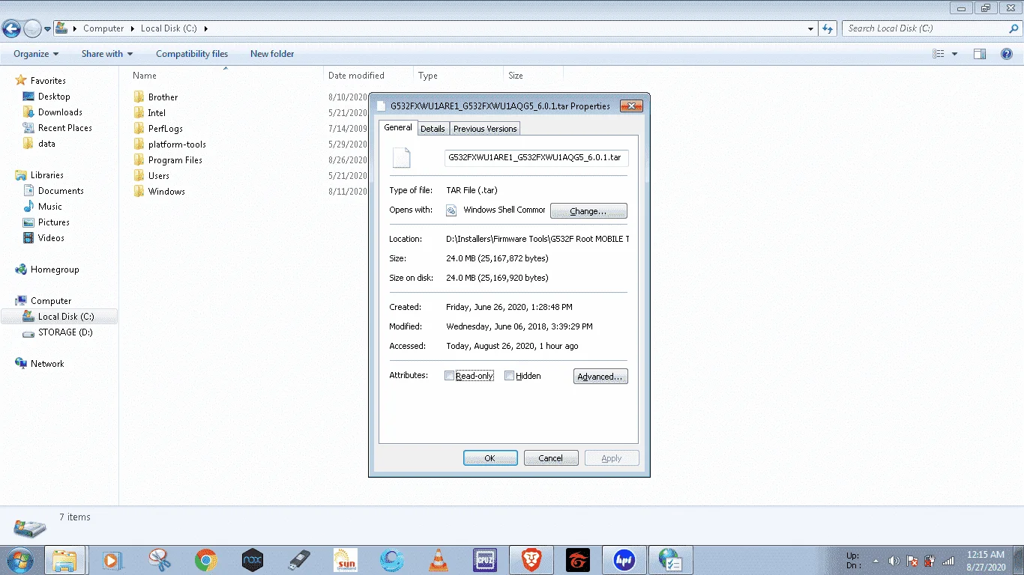Select Recent Places under Favorites
This screenshot has width=1024, height=575.
tap(65, 128)
